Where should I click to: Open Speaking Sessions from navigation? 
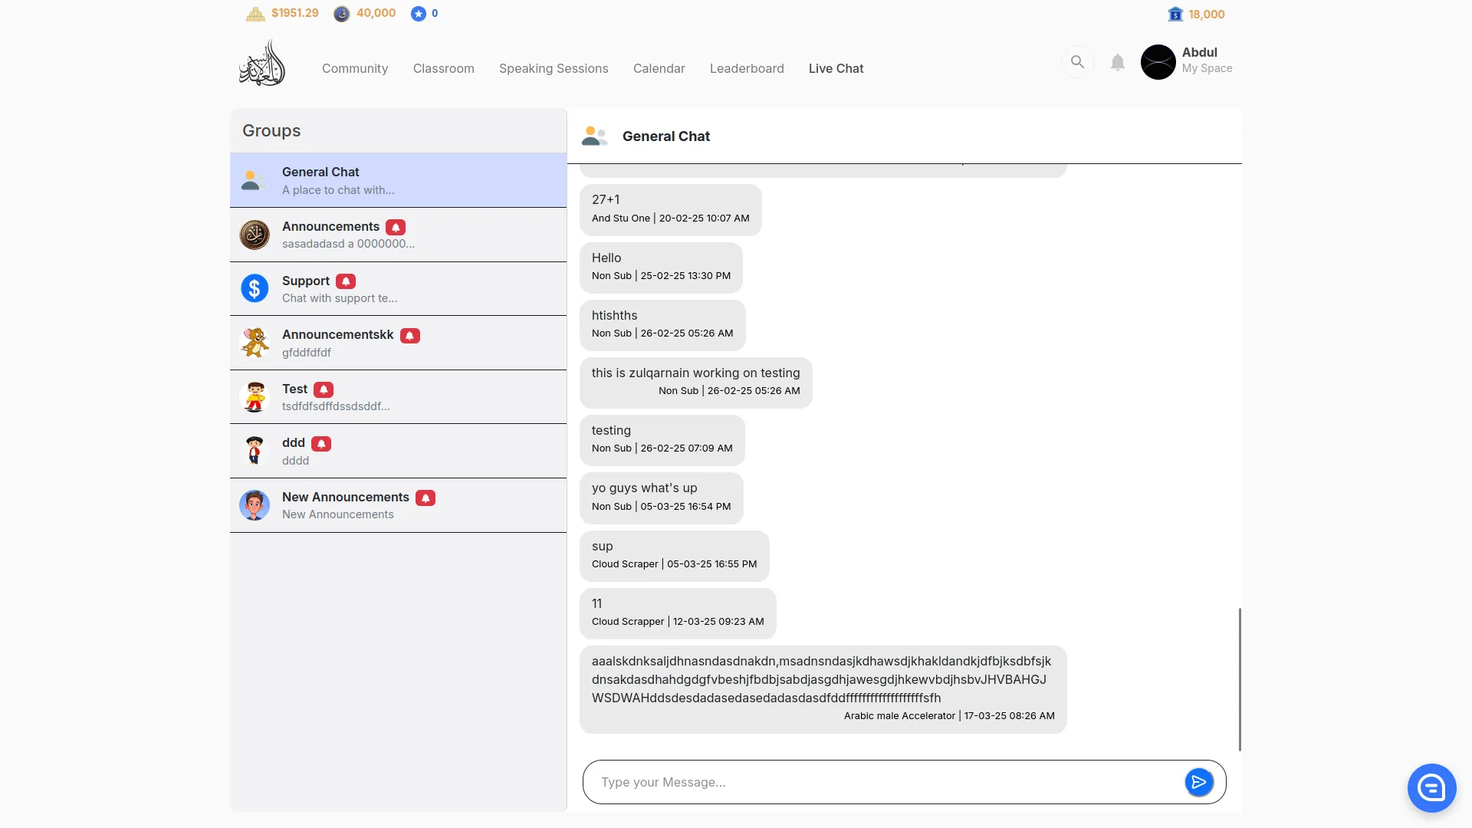(x=553, y=68)
